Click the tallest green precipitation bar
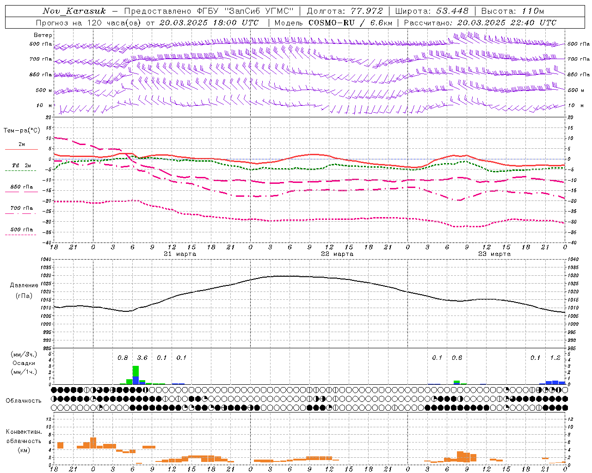 click(x=136, y=371)
